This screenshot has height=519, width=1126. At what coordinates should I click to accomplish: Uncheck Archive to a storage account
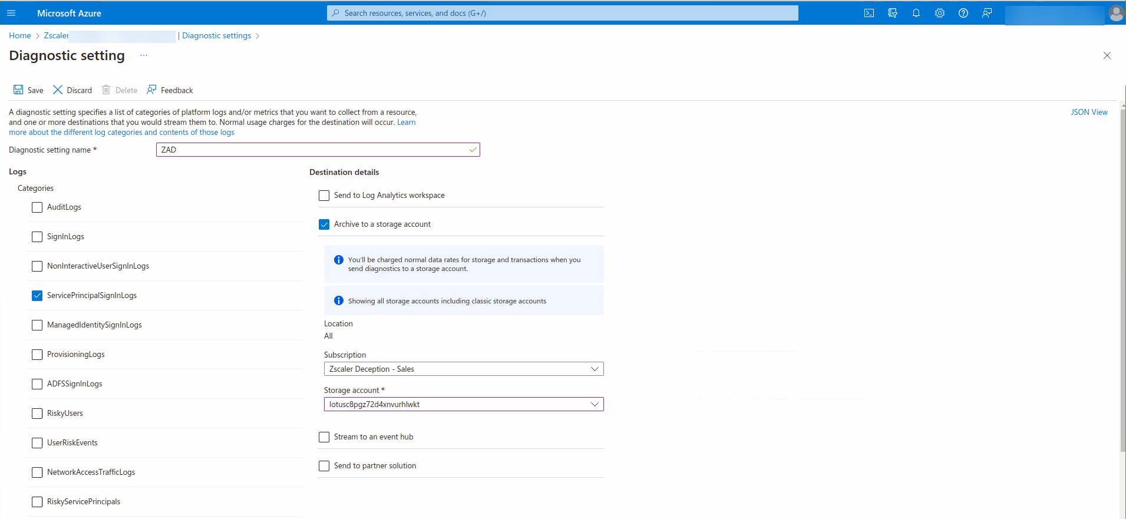pyautogui.click(x=324, y=224)
